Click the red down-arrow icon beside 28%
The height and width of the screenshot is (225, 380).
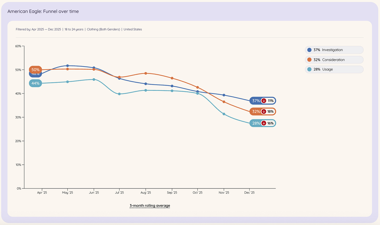tap(264, 123)
